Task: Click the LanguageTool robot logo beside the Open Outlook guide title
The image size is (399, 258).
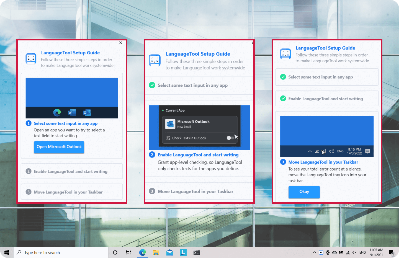Action: (x=31, y=59)
